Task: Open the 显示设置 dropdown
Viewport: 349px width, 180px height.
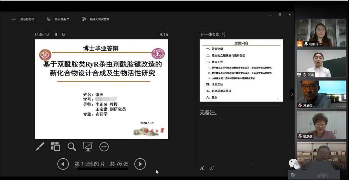Action: click(58, 19)
